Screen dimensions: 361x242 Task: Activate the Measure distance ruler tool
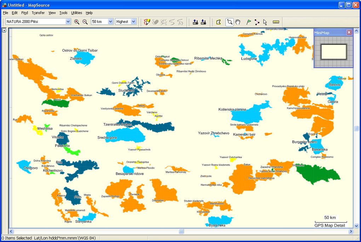[x=276, y=22]
